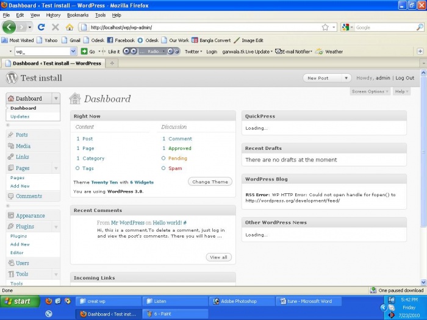
Task: Open Media via its sidebar icon
Action: (x=11, y=146)
